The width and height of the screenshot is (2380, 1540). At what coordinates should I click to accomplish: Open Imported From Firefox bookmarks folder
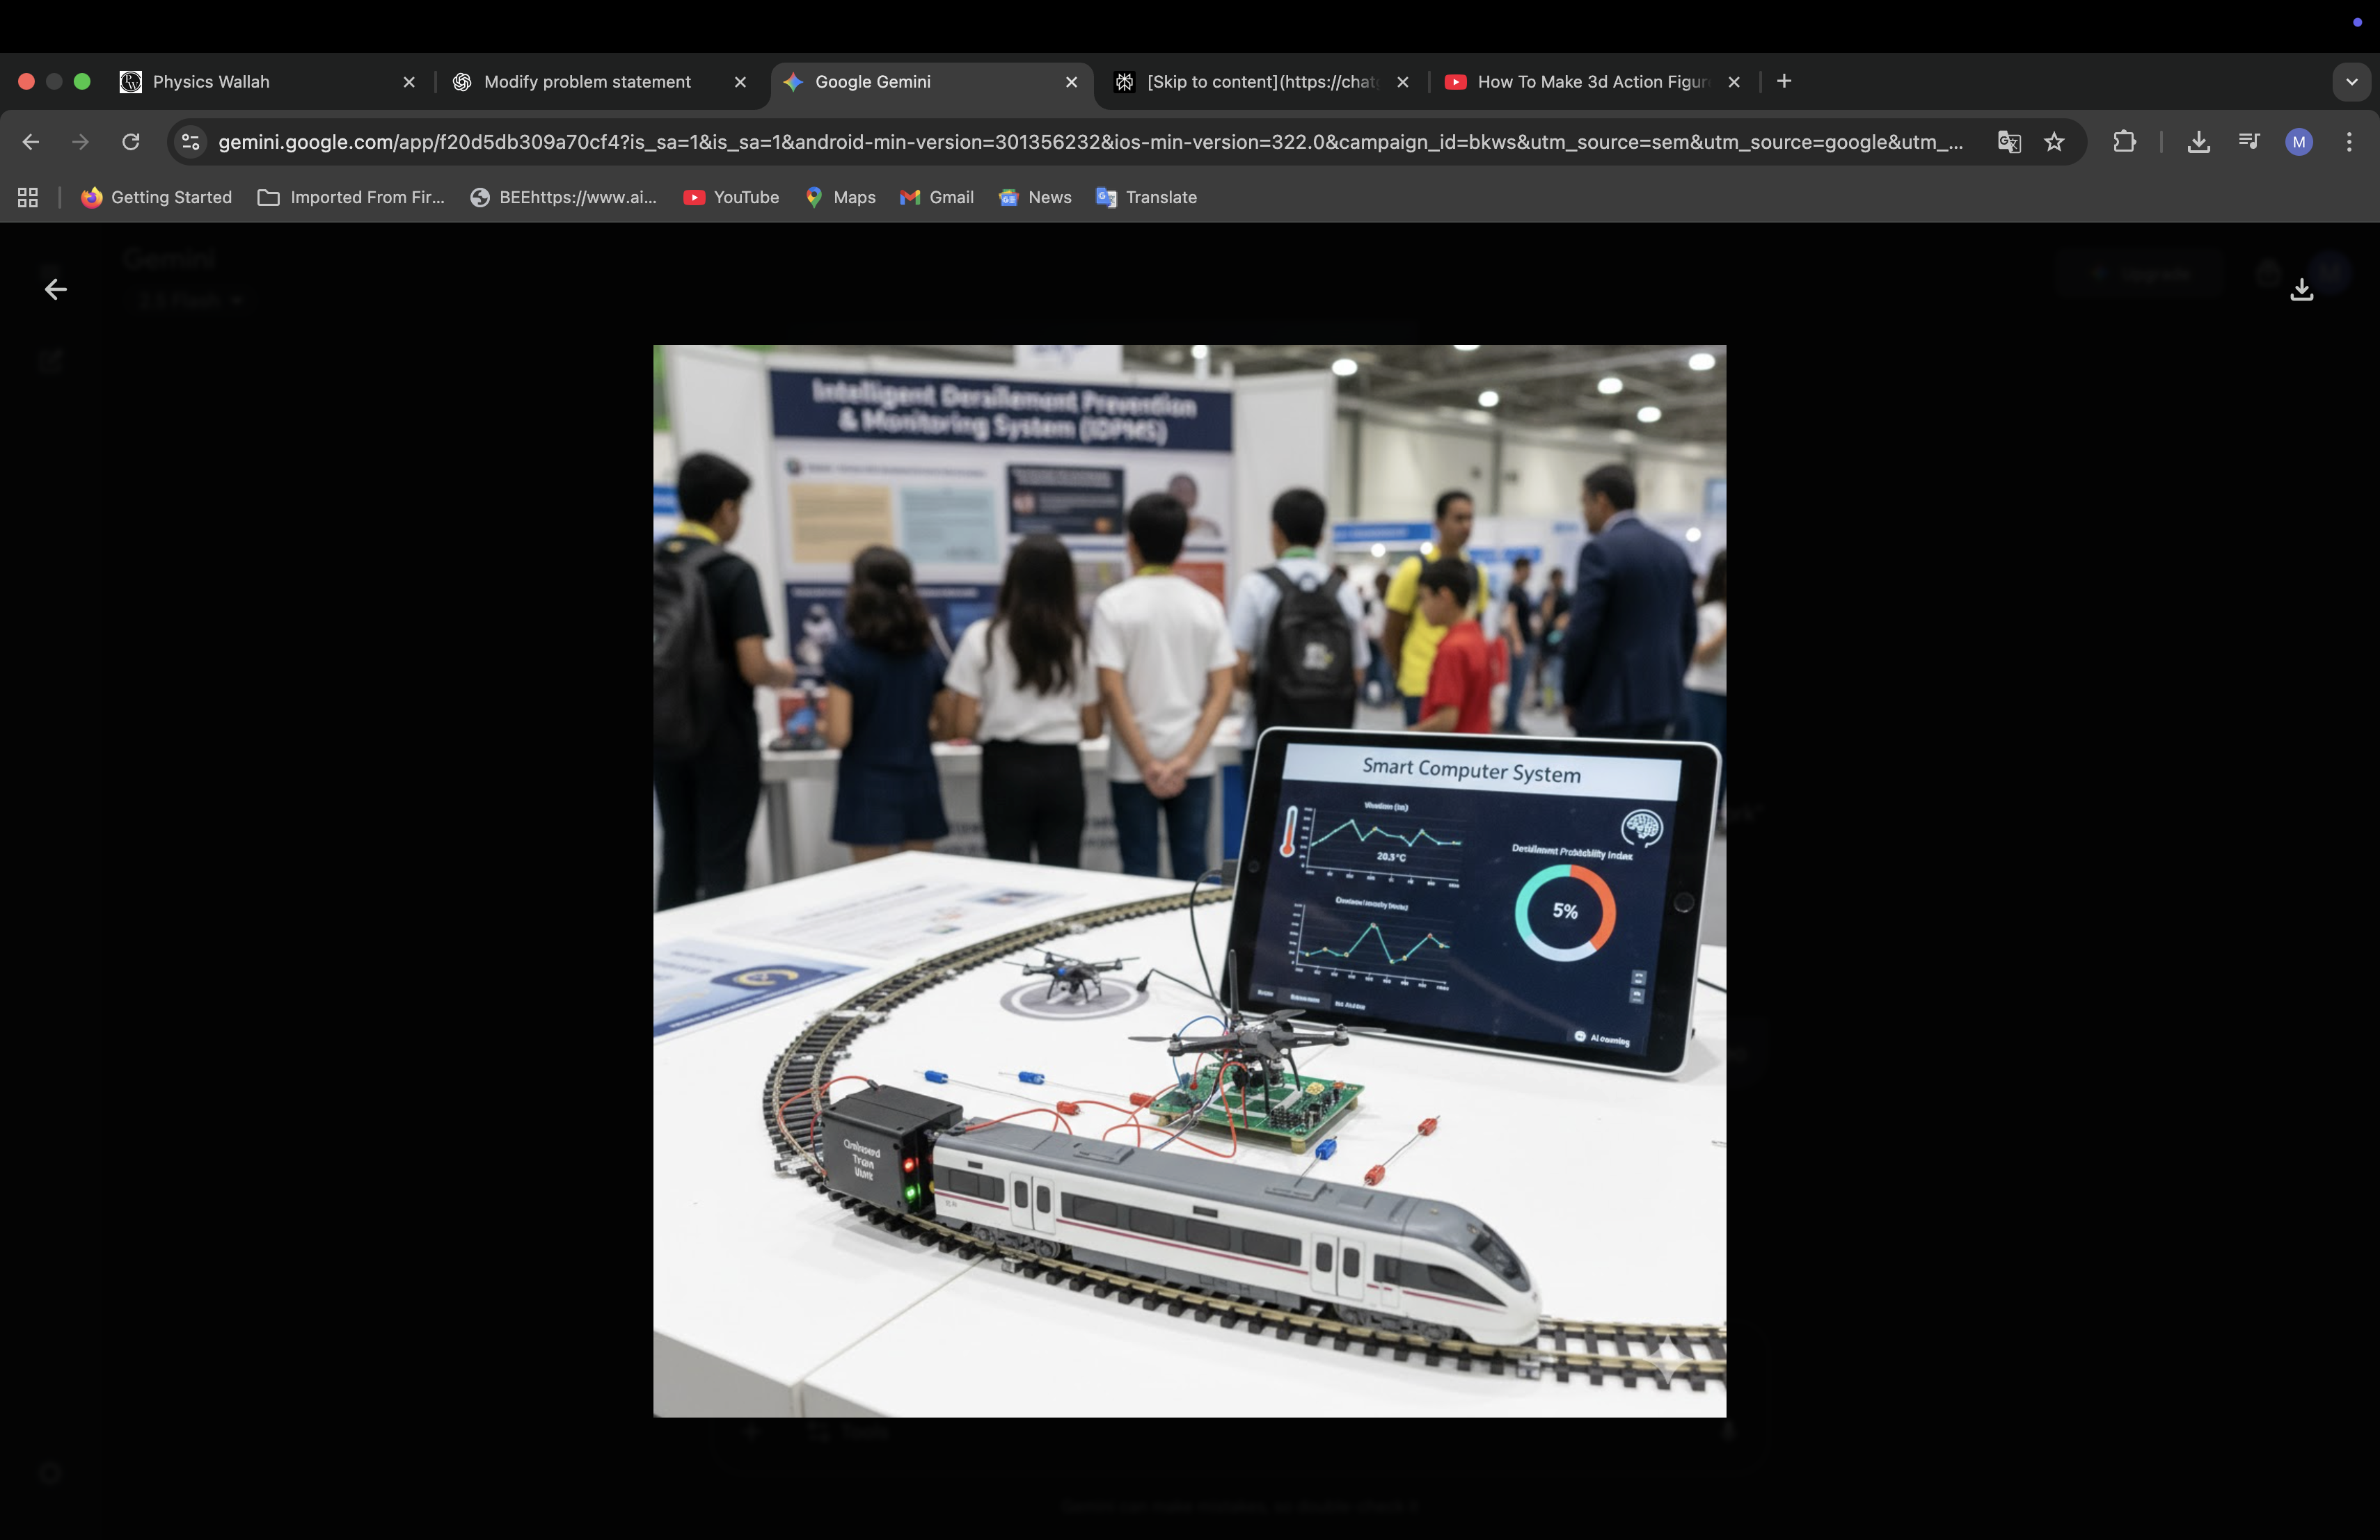tap(351, 198)
